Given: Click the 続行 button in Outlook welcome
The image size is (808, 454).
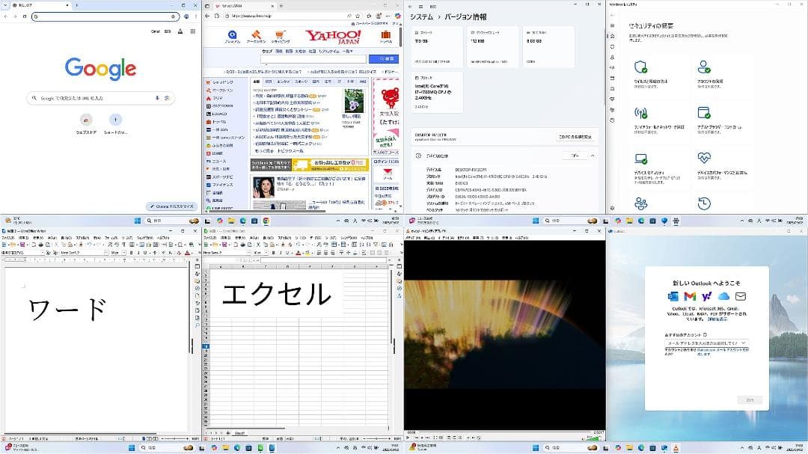Looking at the screenshot, I should pos(750,399).
